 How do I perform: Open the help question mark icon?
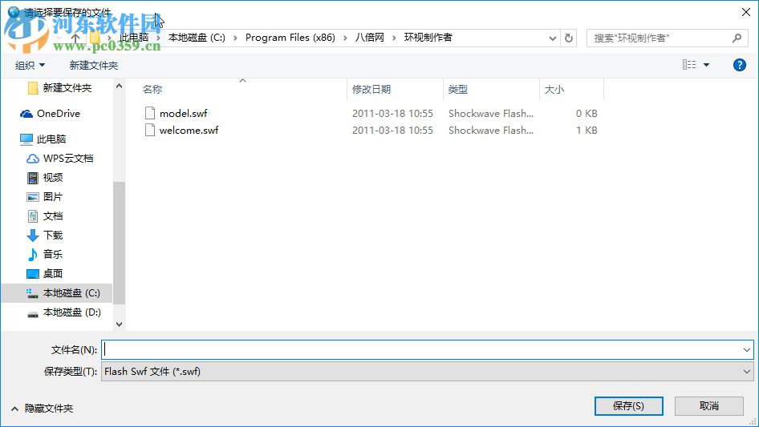(x=739, y=65)
